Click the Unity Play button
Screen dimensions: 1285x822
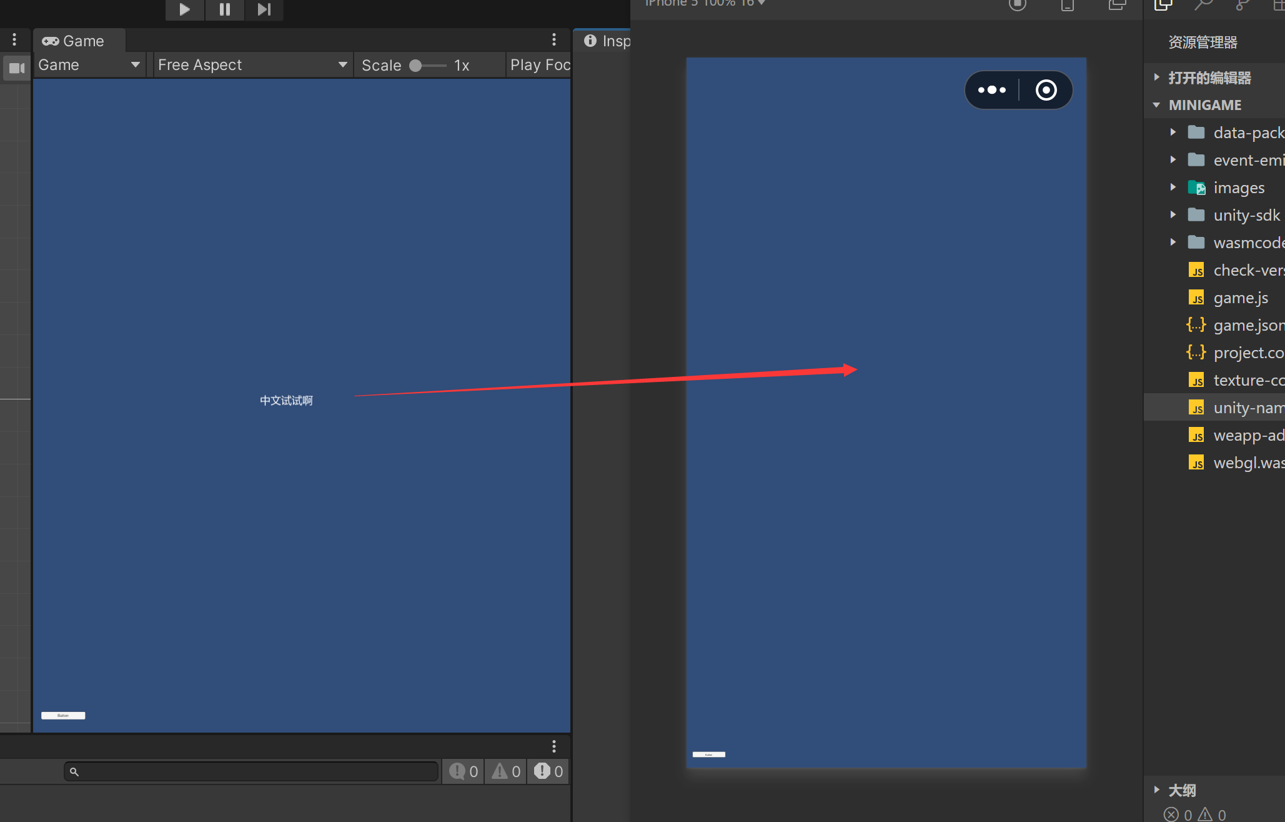pyautogui.click(x=184, y=9)
